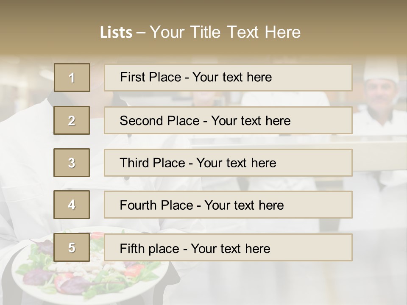Viewport: 407px width, 305px height.
Task: Select the number 4 box
Action: coord(72,205)
